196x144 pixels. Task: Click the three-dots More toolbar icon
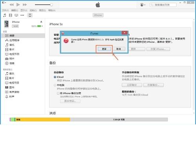tap(22, 15)
